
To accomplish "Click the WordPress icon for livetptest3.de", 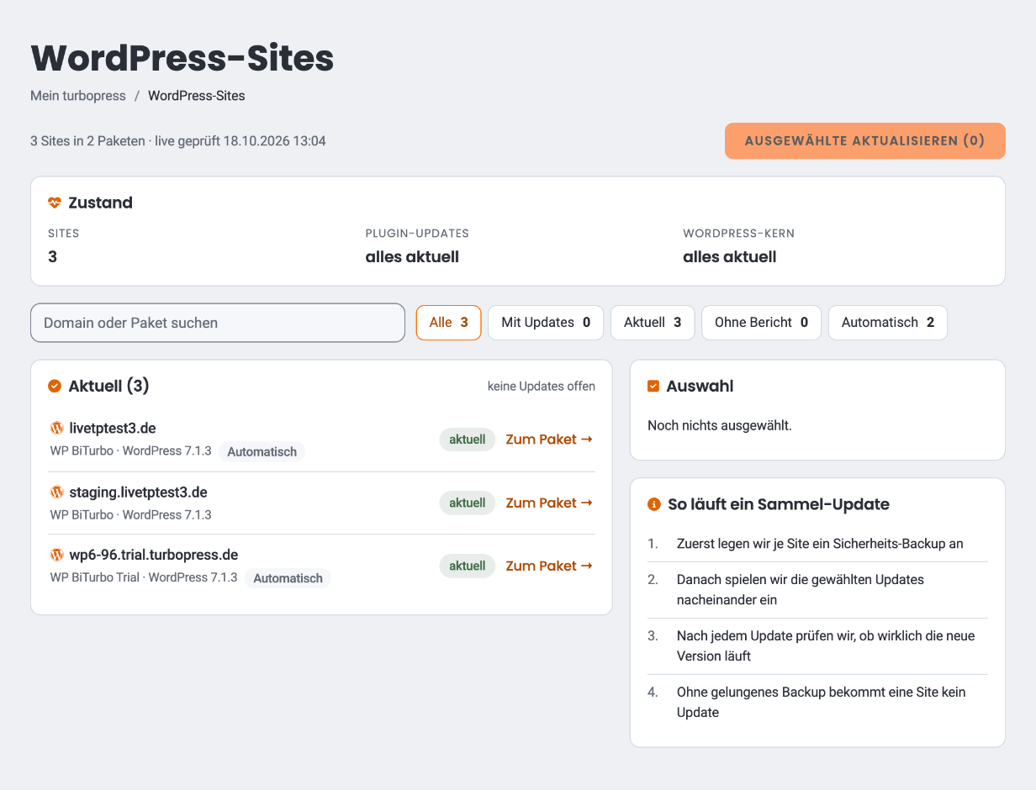I will coord(57,428).
